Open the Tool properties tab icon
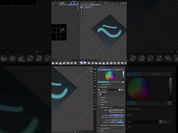 point(95,69)
